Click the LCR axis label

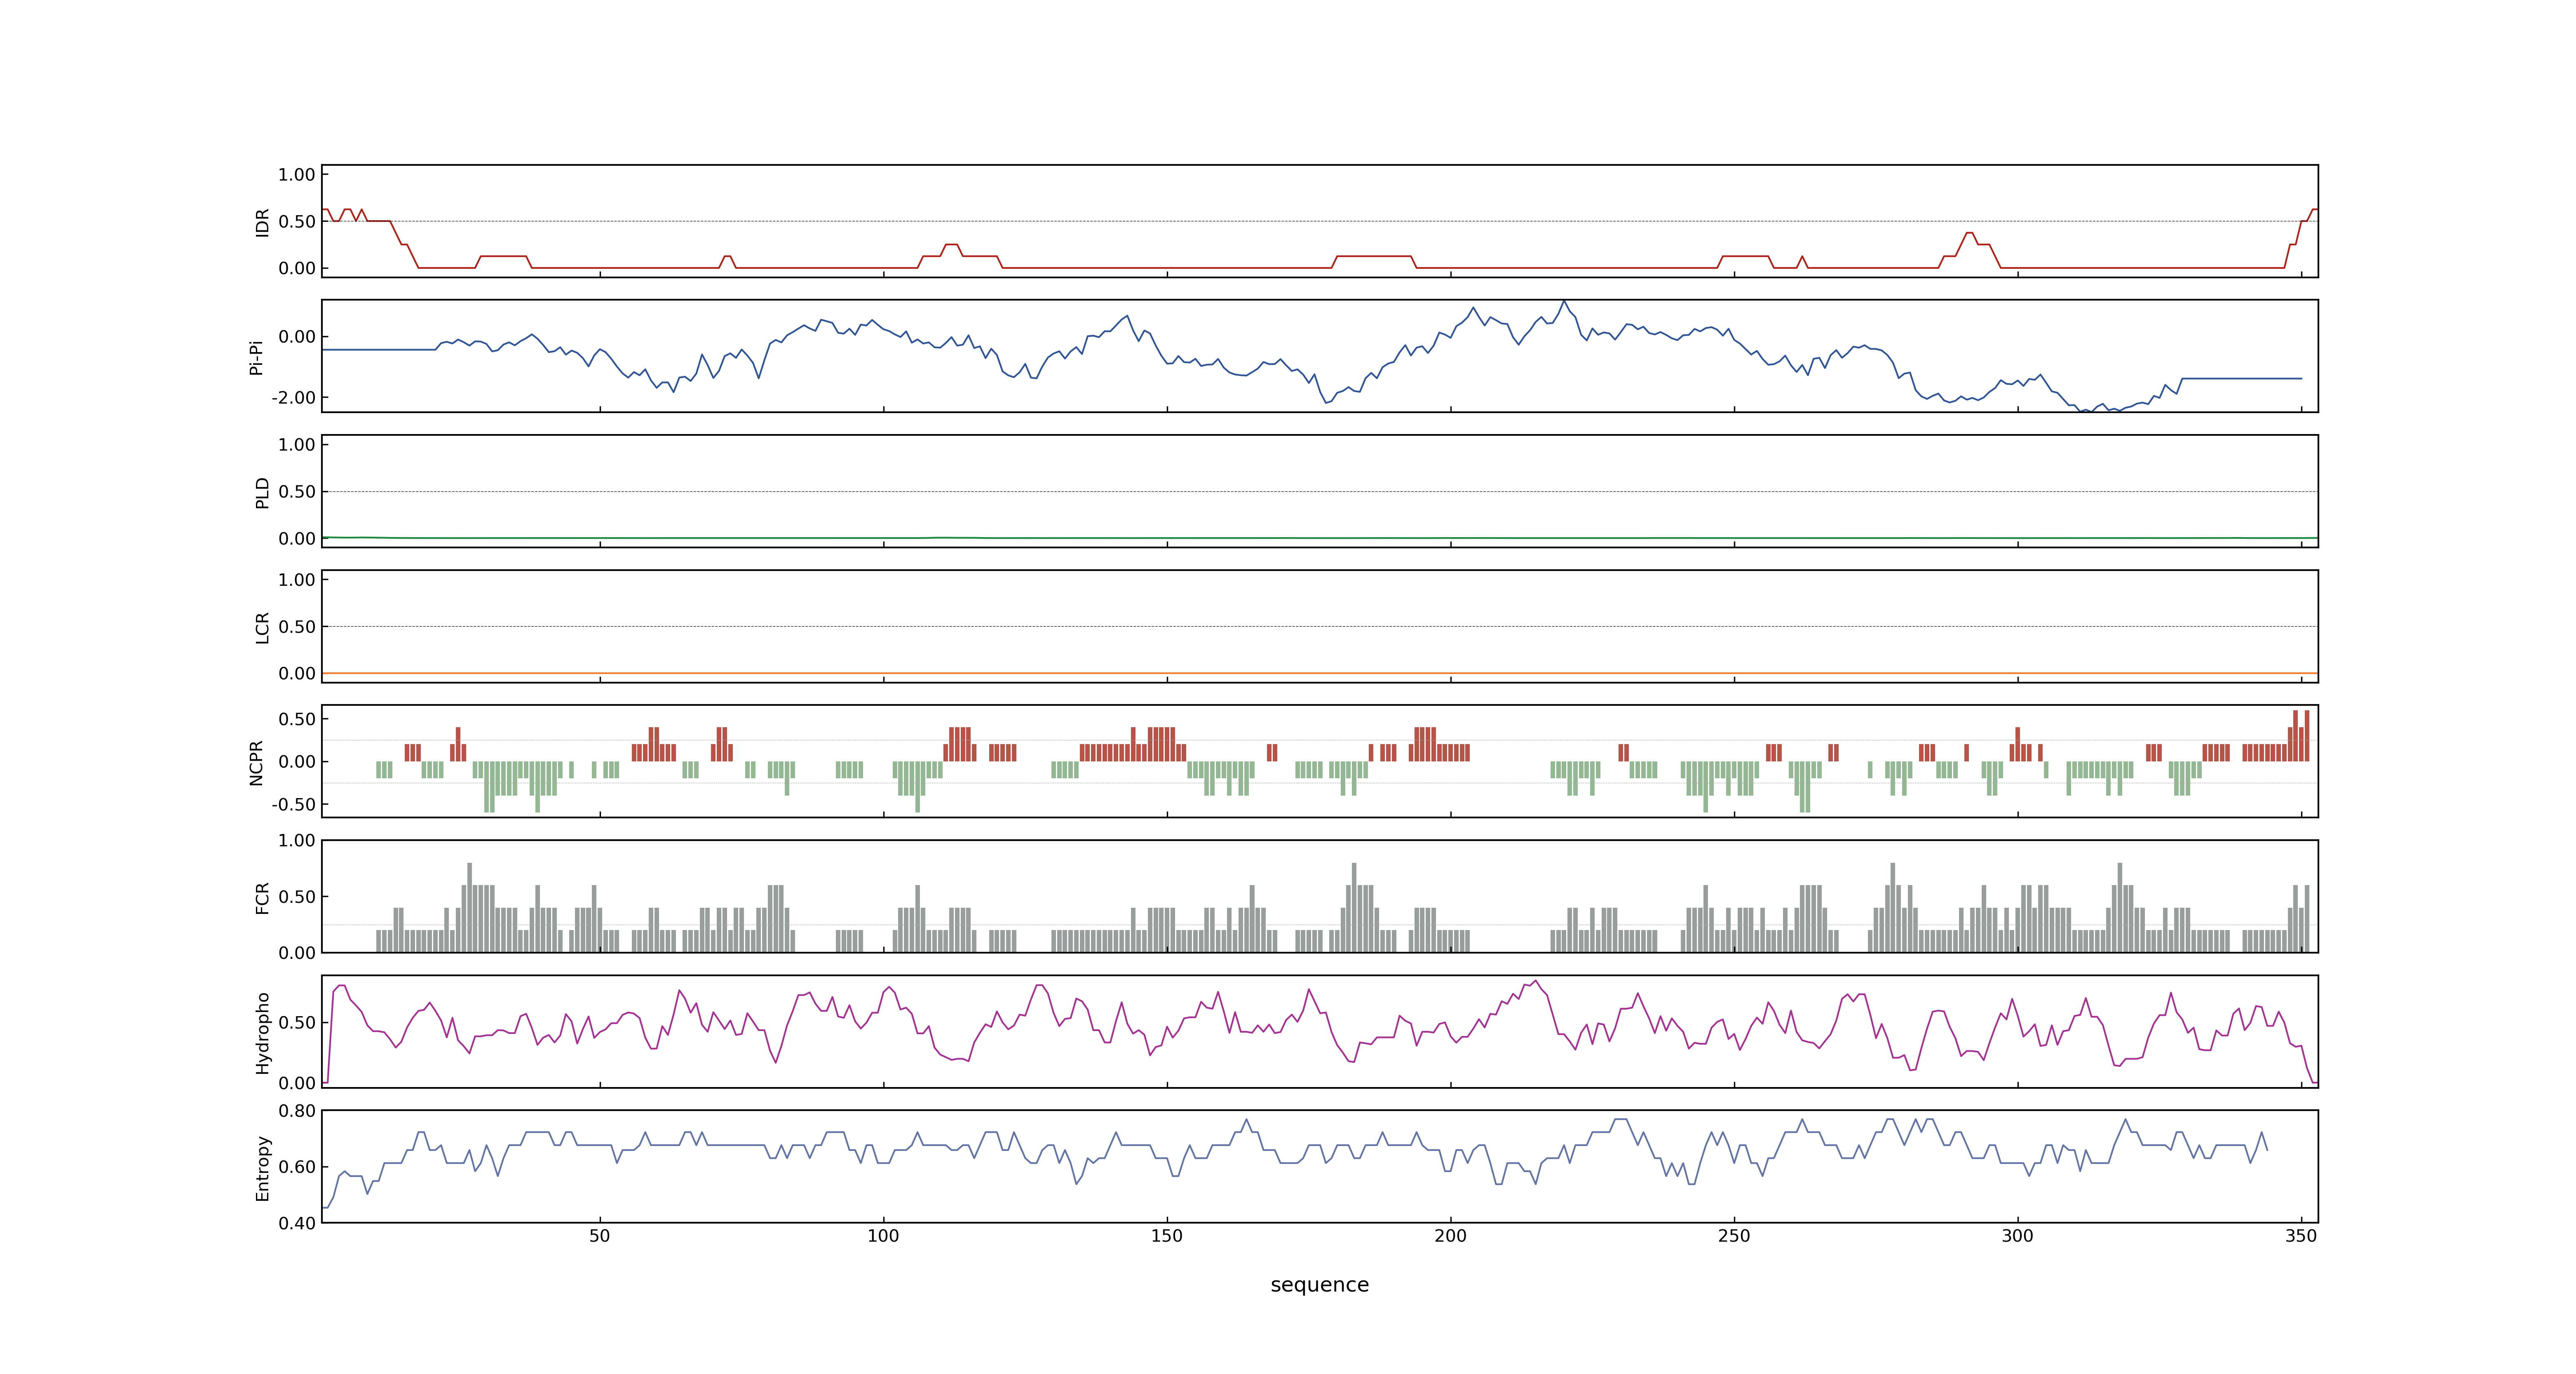(263, 628)
